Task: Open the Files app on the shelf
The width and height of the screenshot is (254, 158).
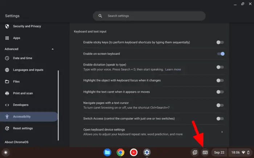Action: [x=107, y=152]
